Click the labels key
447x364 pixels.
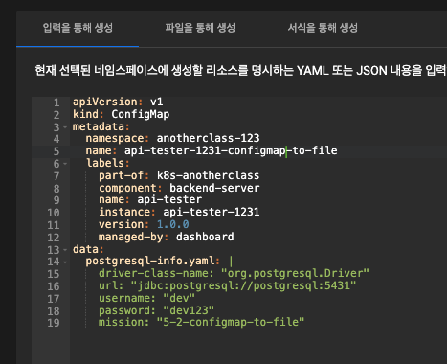[x=105, y=163]
